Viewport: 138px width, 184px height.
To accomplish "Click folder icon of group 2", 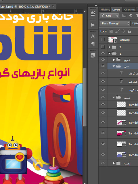I will tap(114, 47).
